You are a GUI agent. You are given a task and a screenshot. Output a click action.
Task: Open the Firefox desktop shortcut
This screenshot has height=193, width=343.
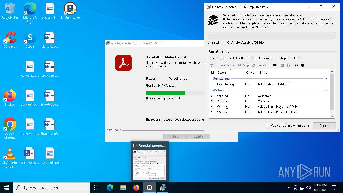coord(10,98)
